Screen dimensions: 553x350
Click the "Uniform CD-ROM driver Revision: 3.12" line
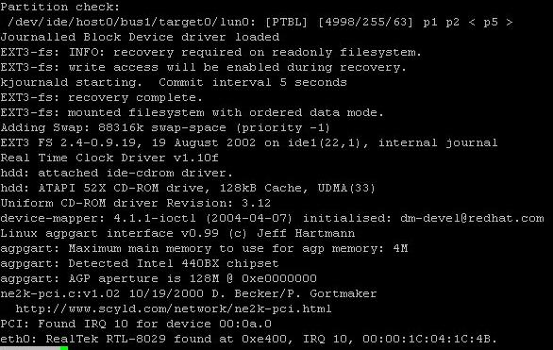point(136,203)
